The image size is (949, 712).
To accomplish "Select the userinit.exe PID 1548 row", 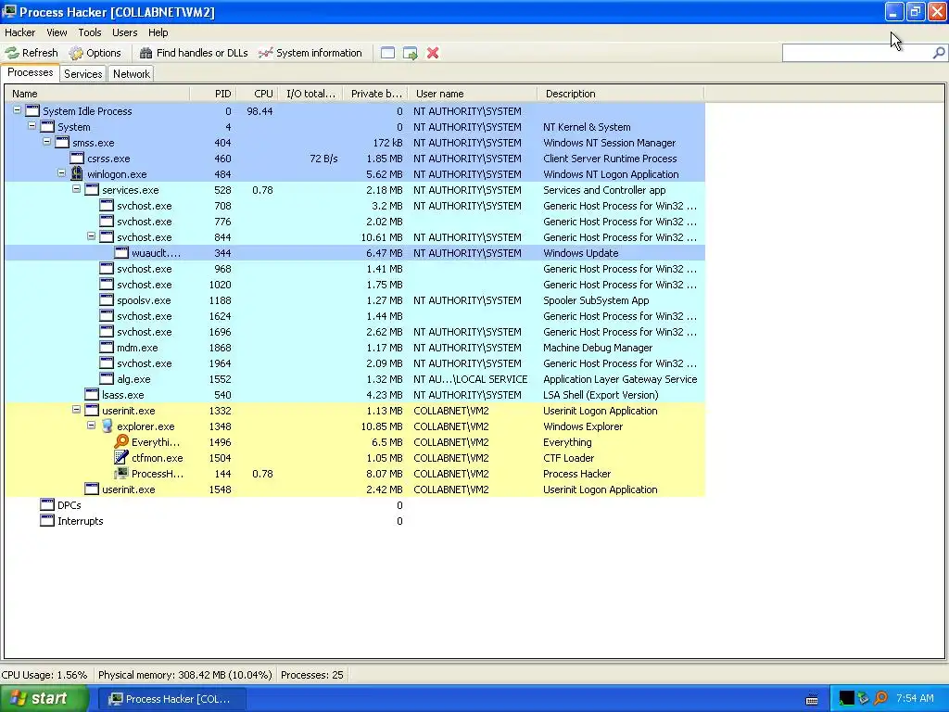I will coord(355,489).
